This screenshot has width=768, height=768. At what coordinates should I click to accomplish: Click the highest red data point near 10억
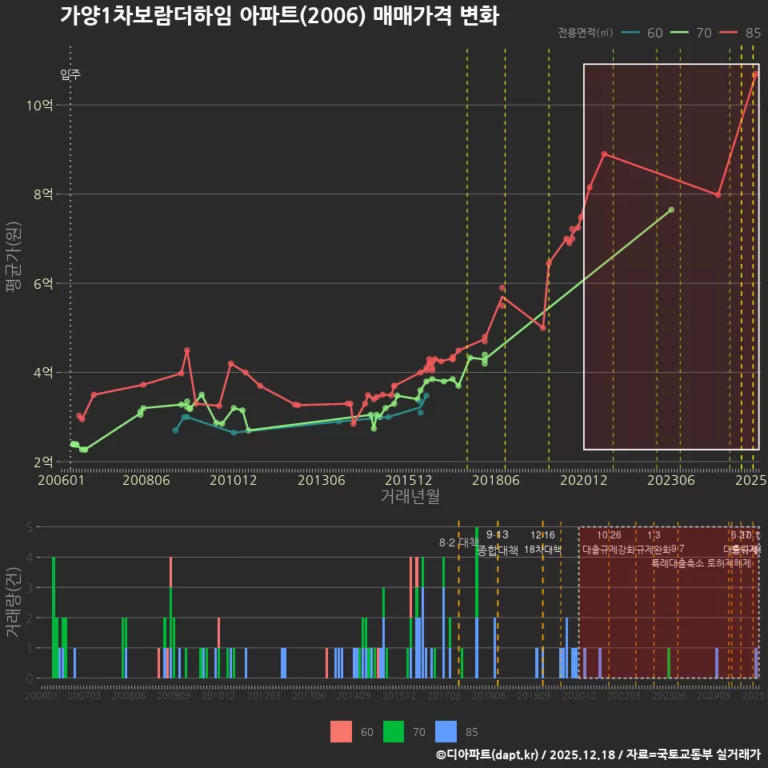(x=755, y=73)
